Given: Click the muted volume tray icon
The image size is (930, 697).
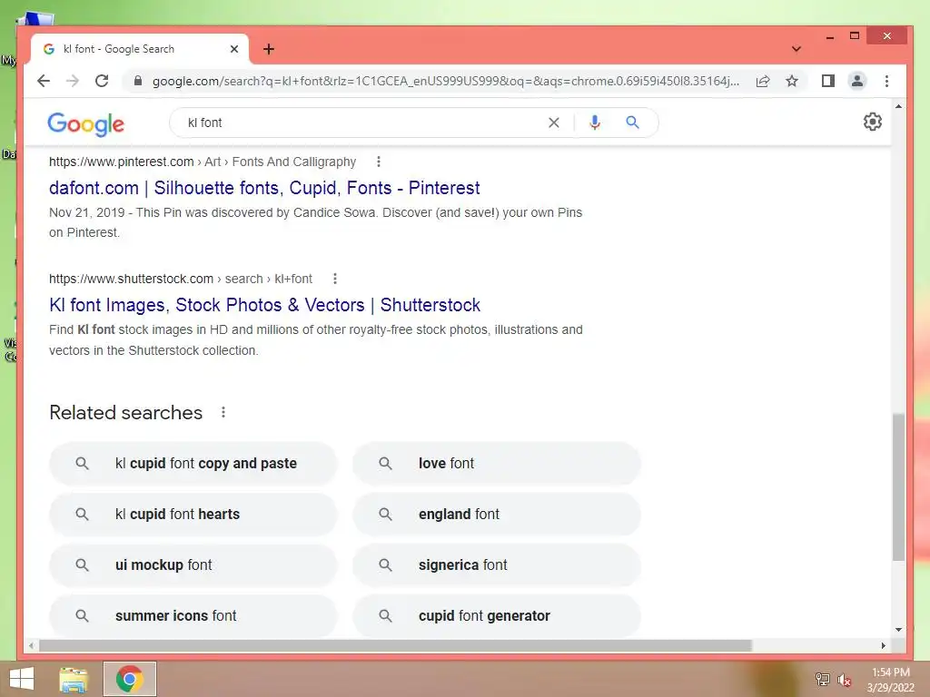Looking at the screenshot, I should pos(845,680).
